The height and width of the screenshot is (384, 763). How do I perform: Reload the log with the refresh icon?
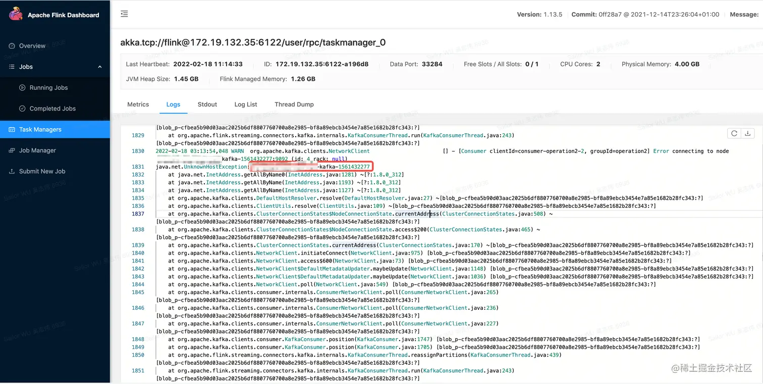coord(734,134)
